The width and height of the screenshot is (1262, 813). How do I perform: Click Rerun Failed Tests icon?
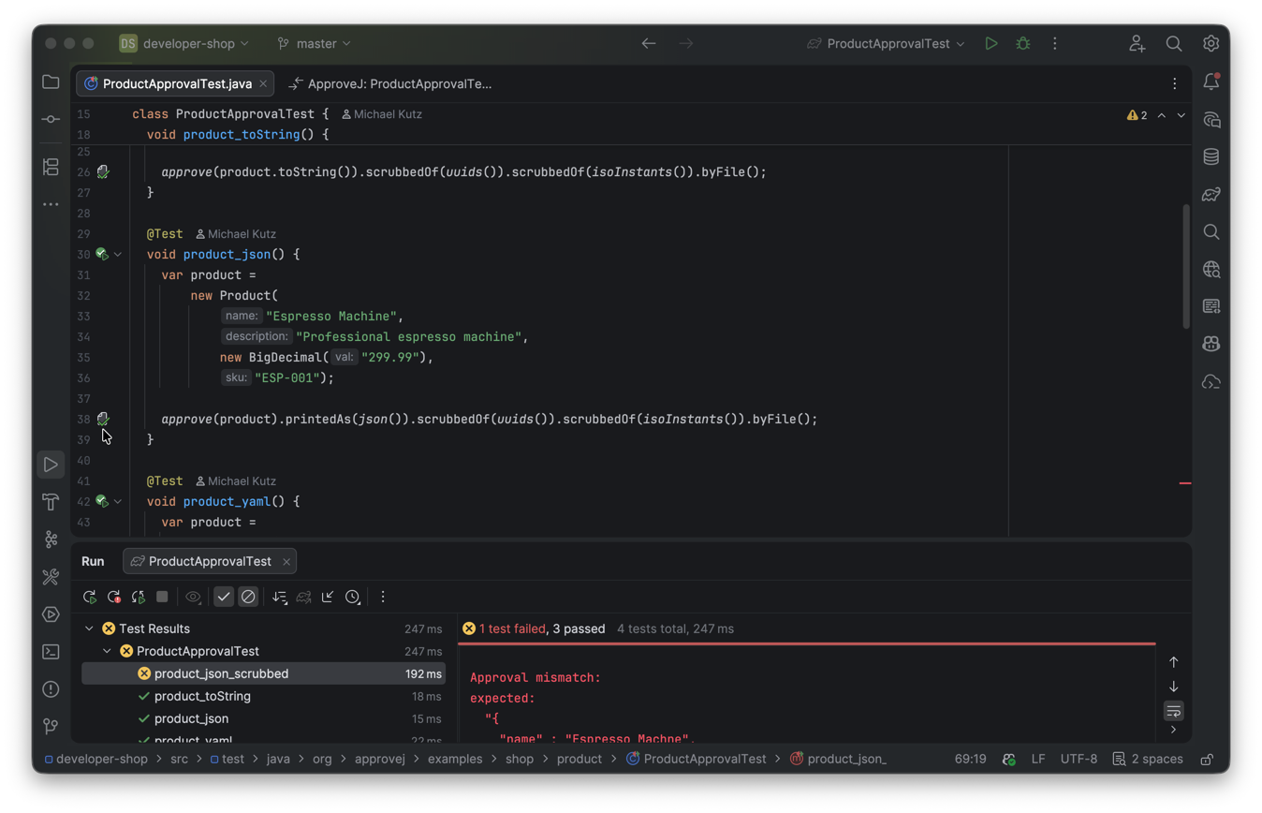pyautogui.click(x=114, y=597)
